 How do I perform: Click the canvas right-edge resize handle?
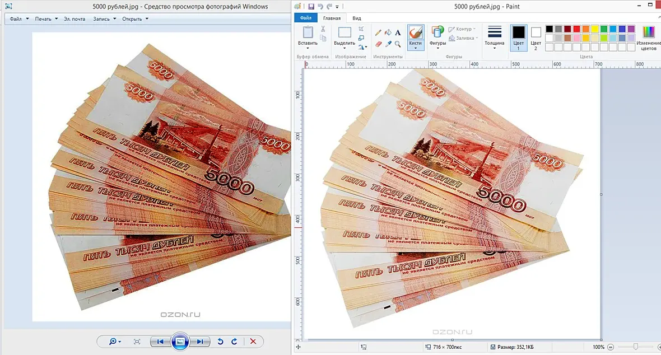tap(601, 194)
